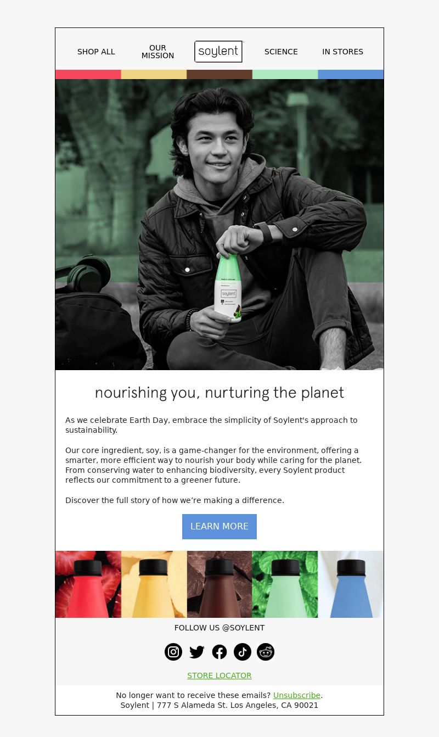Choose the brown chocolate bottle image
Screen dimensions: 439x737
click(219, 584)
